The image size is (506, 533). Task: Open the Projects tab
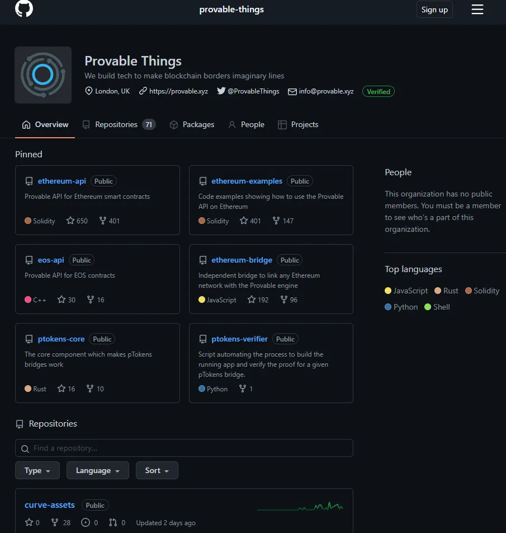(298, 125)
